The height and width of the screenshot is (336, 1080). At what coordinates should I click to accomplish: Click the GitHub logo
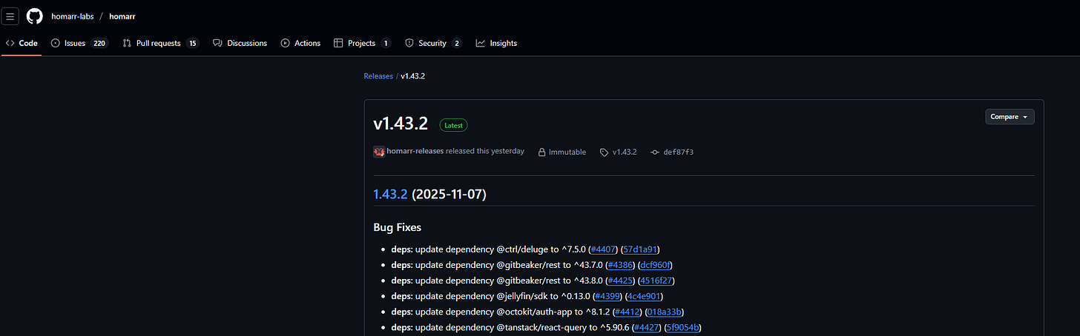[35, 16]
